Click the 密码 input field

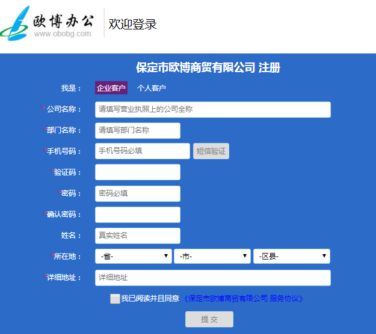(138, 193)
